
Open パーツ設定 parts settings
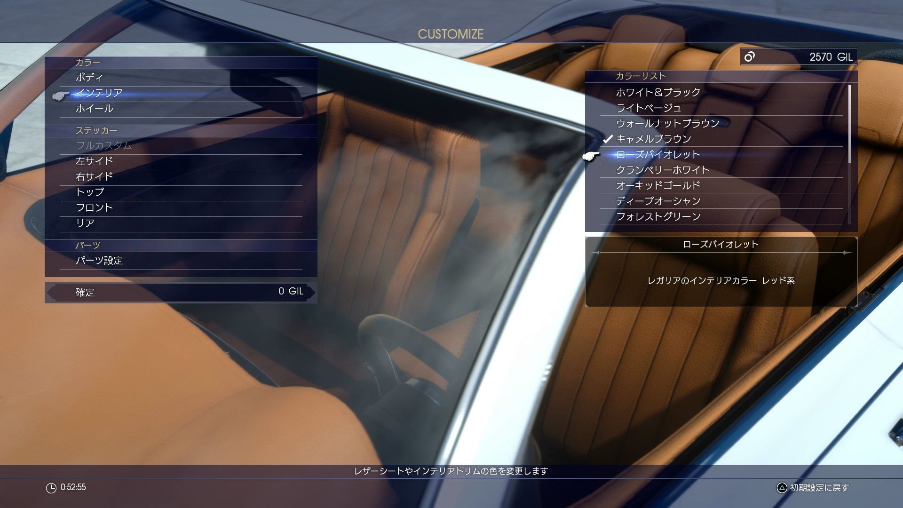[181, 261]
